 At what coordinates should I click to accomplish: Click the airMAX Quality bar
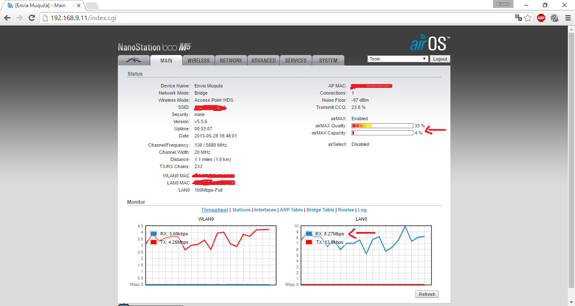click(382, 126)
